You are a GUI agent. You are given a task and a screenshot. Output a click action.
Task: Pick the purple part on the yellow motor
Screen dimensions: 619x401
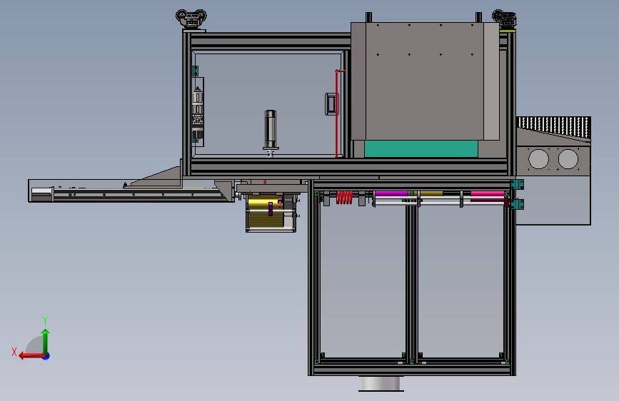[x=271, y=209]
